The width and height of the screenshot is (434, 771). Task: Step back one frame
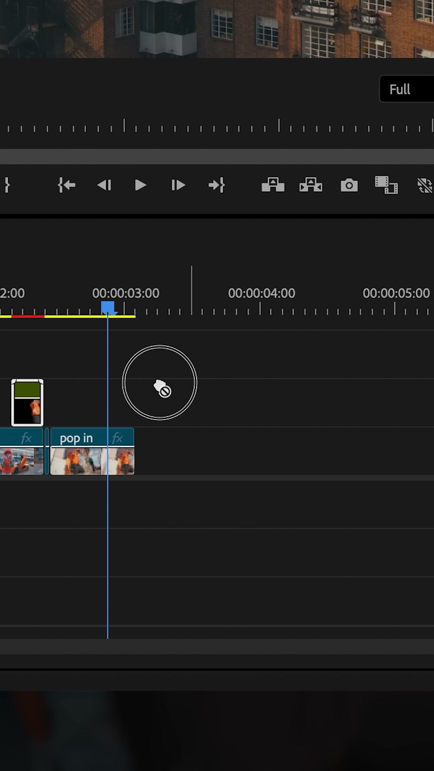pos(104,185)
